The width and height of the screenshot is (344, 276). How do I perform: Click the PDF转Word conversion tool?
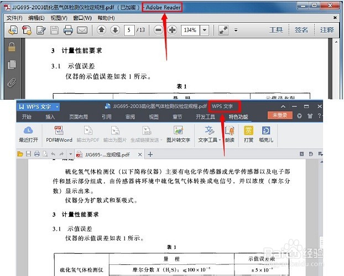[59, 134]
